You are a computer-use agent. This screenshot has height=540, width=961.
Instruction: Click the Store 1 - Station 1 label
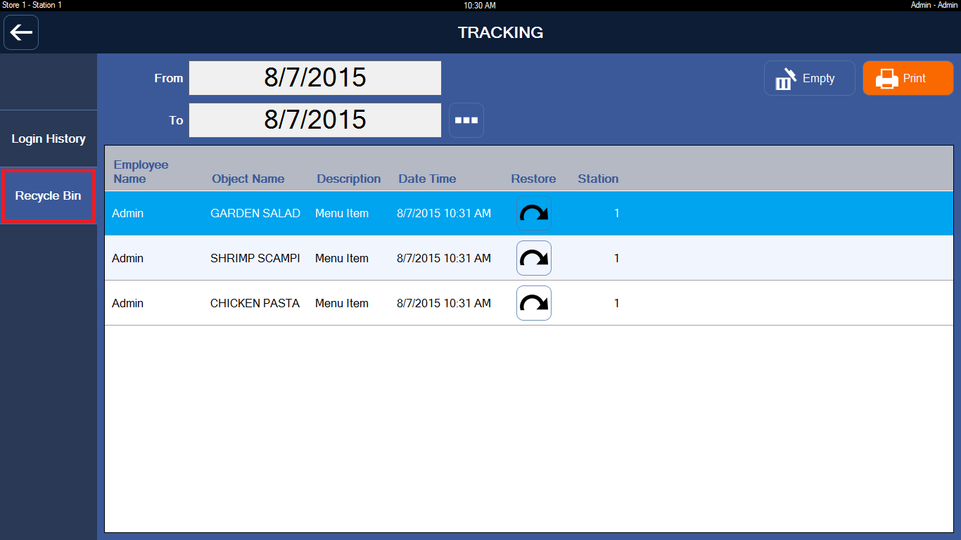[32, 5]
